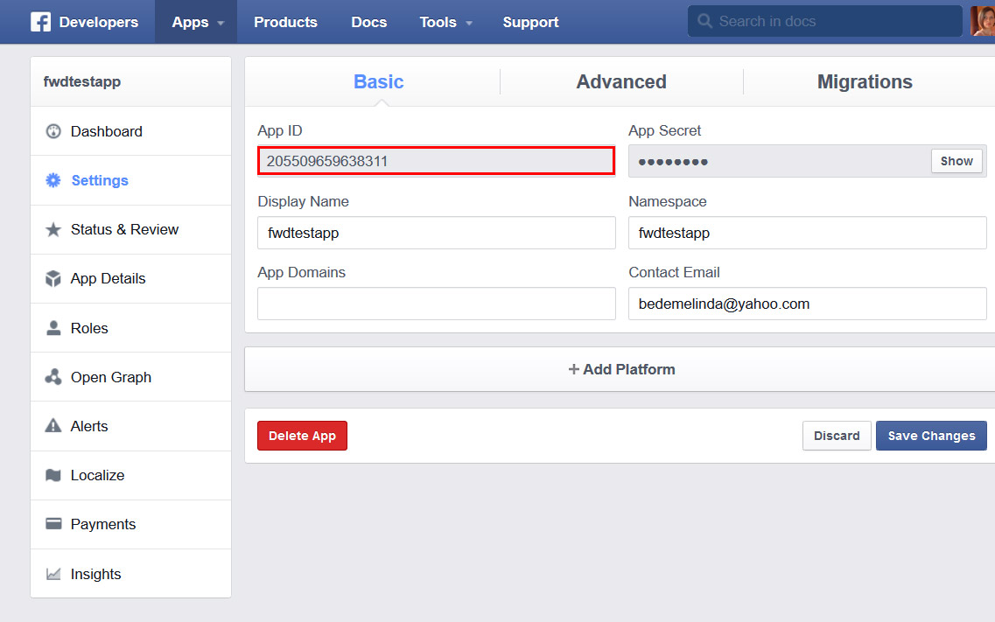Image resolution: width=995 pixels, height=622 pixels.
Task: Click the App Details cube icon
Action: pyautogui.click(x=53, y=279)
